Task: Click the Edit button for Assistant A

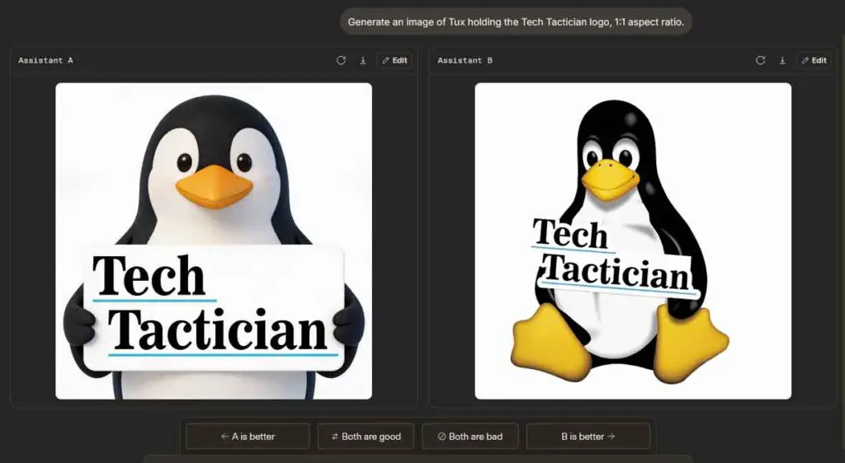Action: (x=394, y=60)
